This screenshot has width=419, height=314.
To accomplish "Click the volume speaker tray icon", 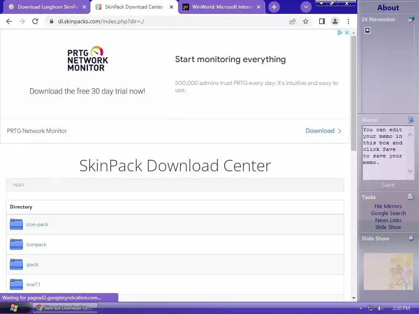I will point(380,308).
